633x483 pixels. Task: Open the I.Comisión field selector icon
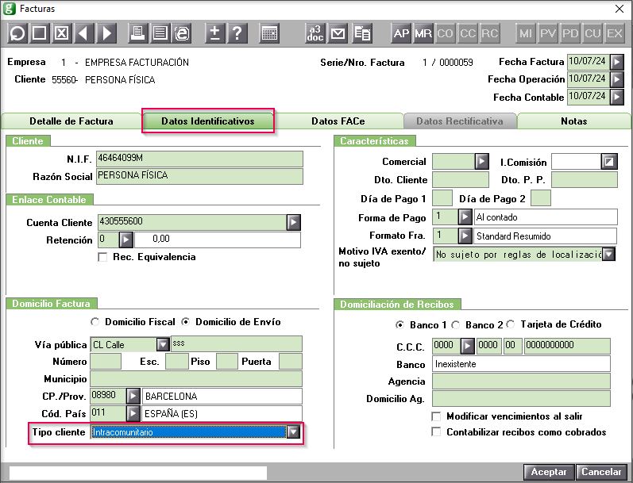click(x=609, y=162)
